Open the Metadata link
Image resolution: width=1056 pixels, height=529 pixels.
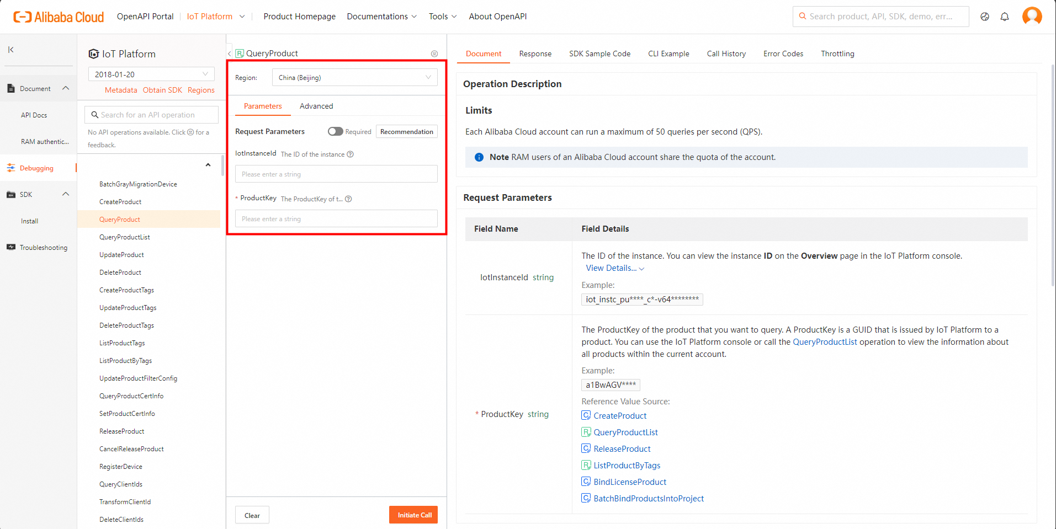[x=121, y=90]
